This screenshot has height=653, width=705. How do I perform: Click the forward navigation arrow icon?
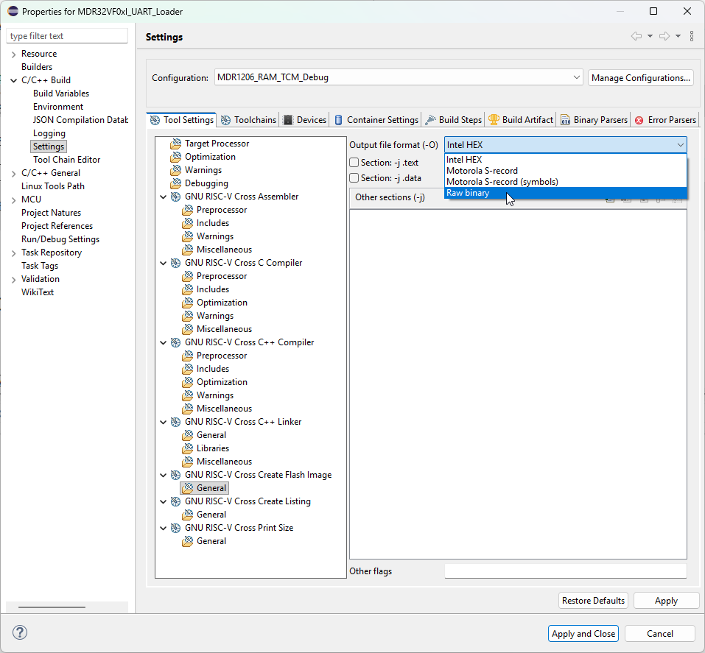pos(664,36)
